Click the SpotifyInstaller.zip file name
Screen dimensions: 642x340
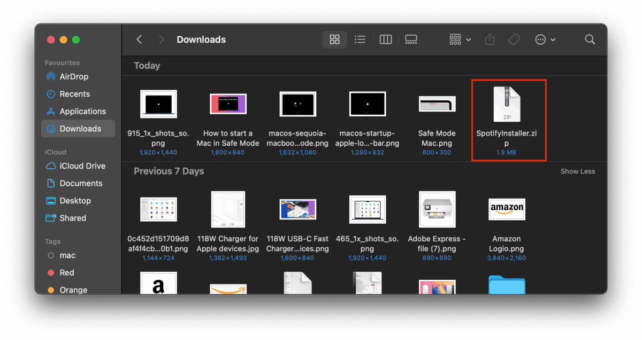(x=506, y=138)
